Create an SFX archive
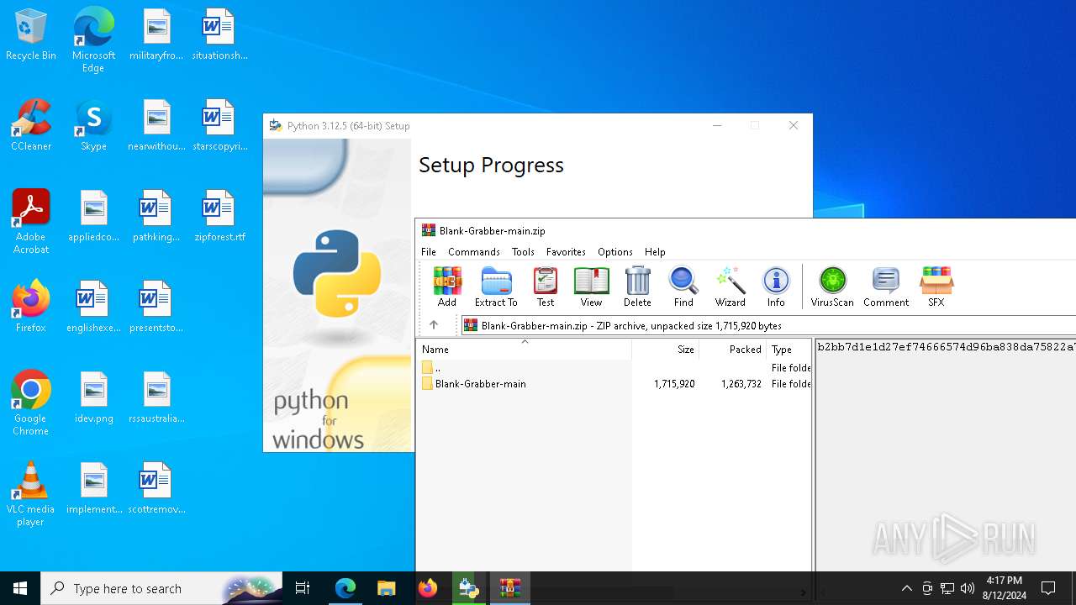1076x605 pixels. [x=936, y=287]
